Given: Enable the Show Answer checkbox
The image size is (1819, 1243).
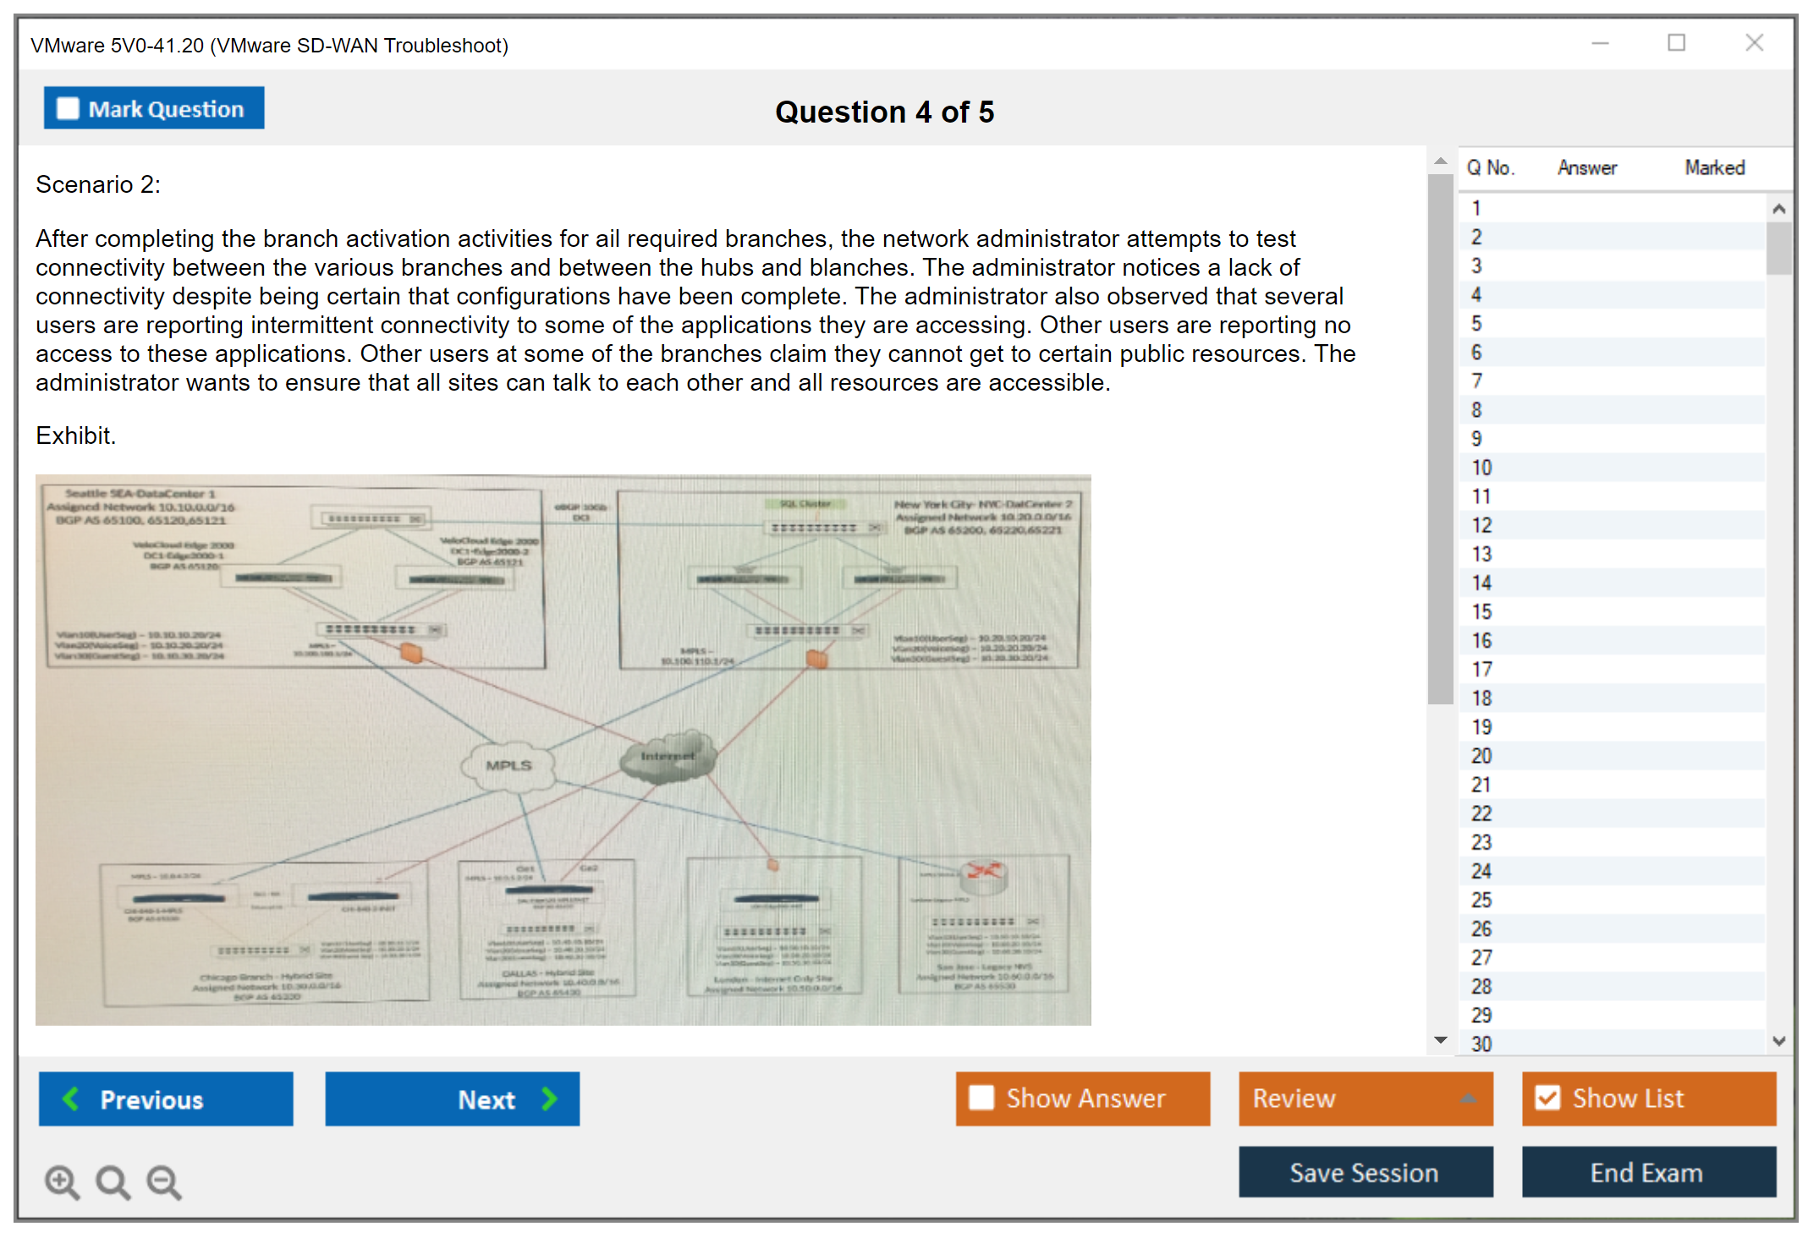Looking at the screenshot, I should 981,1098.
